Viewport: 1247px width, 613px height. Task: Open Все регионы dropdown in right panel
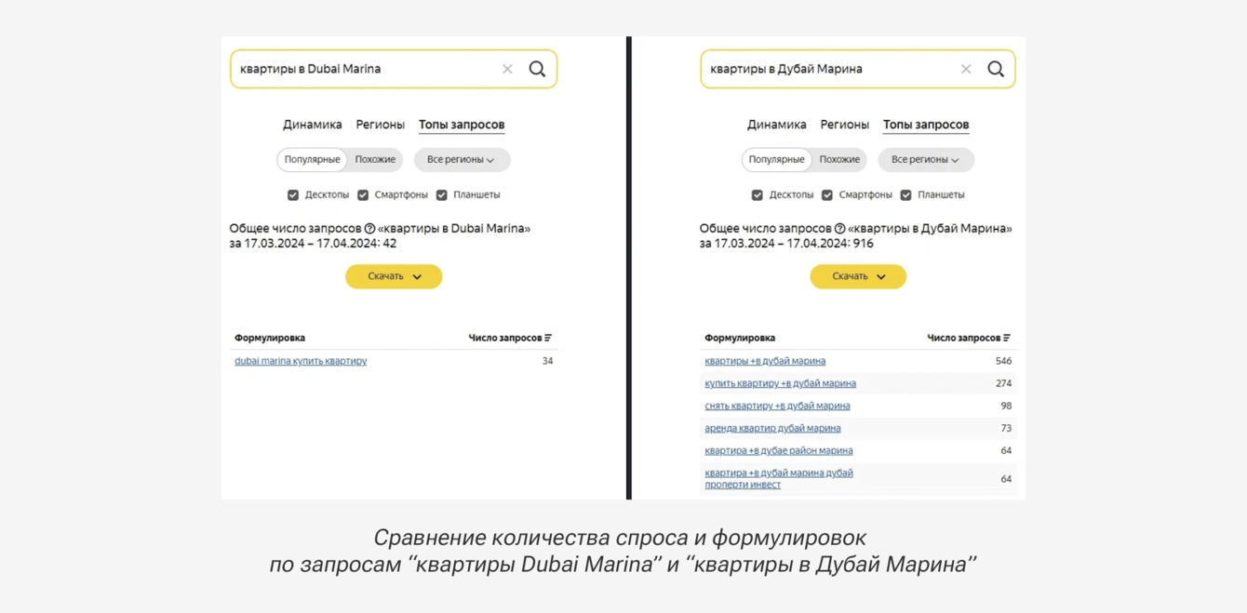pos(926,160)
